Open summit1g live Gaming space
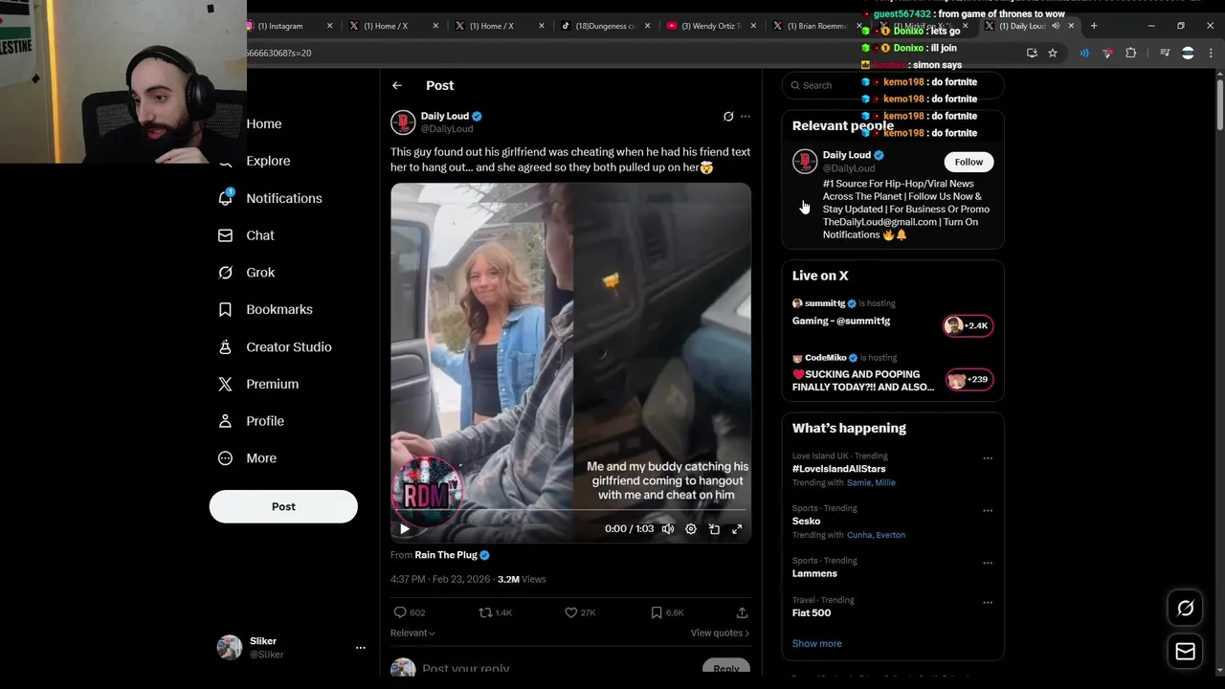This screenshot has width=1225, height=689. (893, 316)
